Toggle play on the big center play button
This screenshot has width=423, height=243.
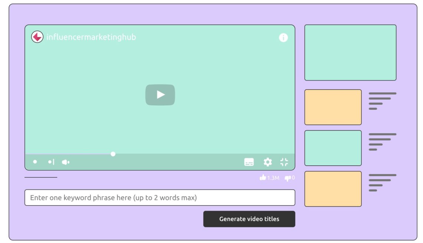pos(160,95)
